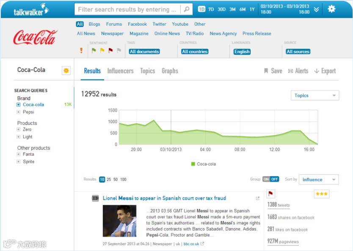The height and width of the screenshot is (251, 353).
Task: Toggle the Coca-cola query checkbox
Action: 19,105
